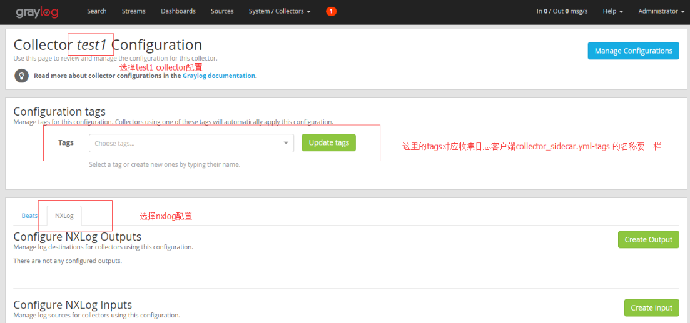Screen dimensions: 690x323
Task: Open the notification badge showing 1
Action: (x=332, y=11)
